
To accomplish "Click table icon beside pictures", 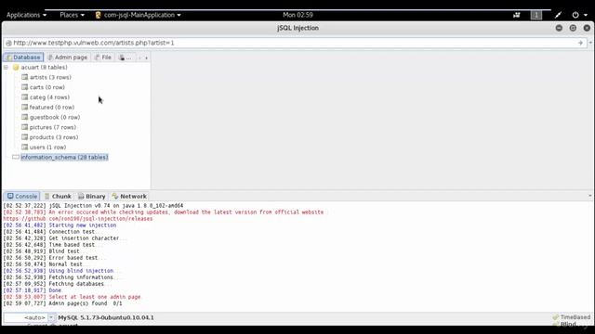I will pos(25,127).
